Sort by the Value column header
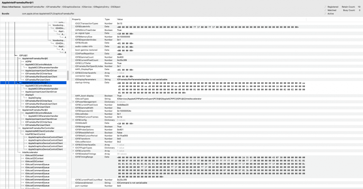The image size is (363, 189). (211, 20)
